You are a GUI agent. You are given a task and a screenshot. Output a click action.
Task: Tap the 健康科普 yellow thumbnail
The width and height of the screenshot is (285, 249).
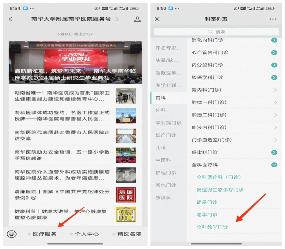click(x=126, y=214)
